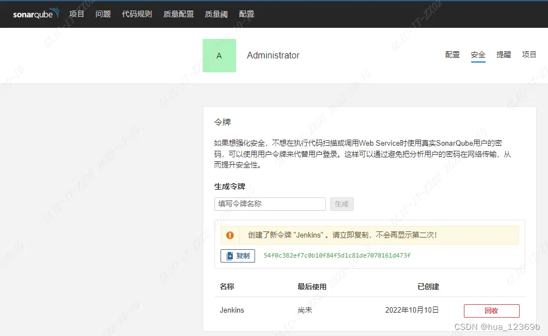Click the green Administrator avatar

(x=219, y=56)
